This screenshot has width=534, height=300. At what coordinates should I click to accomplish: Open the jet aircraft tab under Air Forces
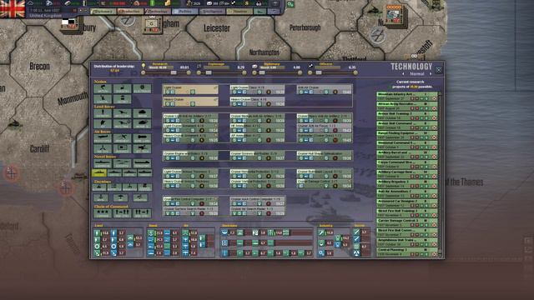tap(142, 148)
